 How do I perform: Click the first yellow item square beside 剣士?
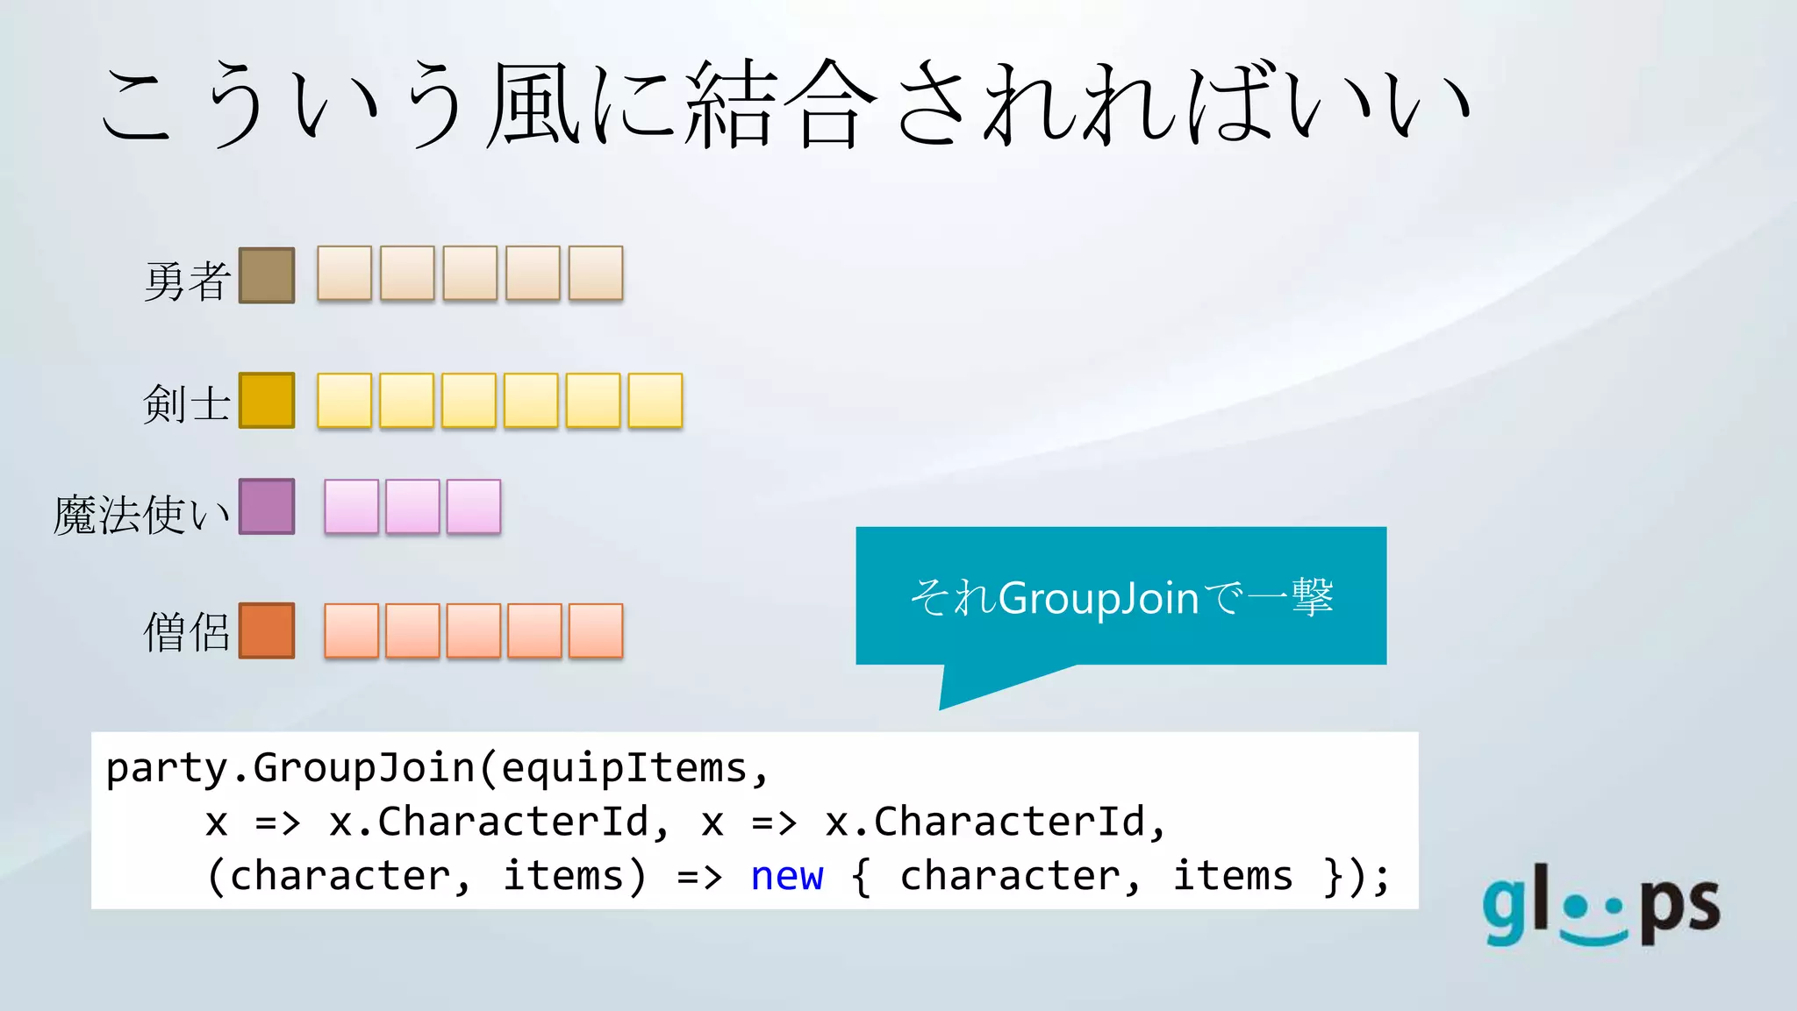(344, 401)
